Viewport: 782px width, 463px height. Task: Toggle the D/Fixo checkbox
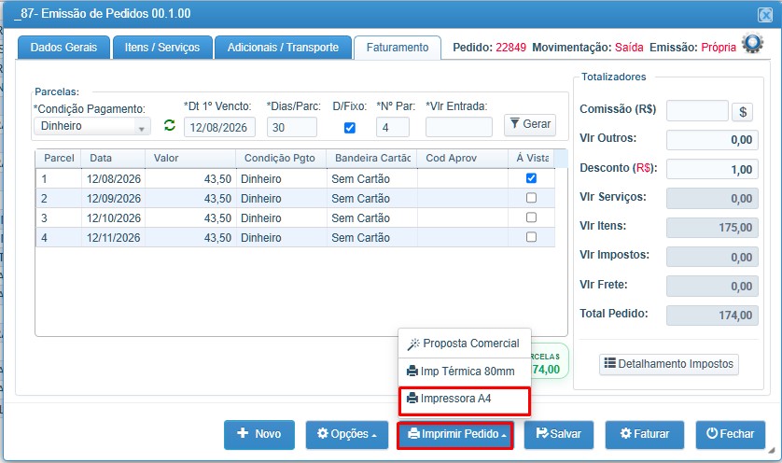click(350, 128)
